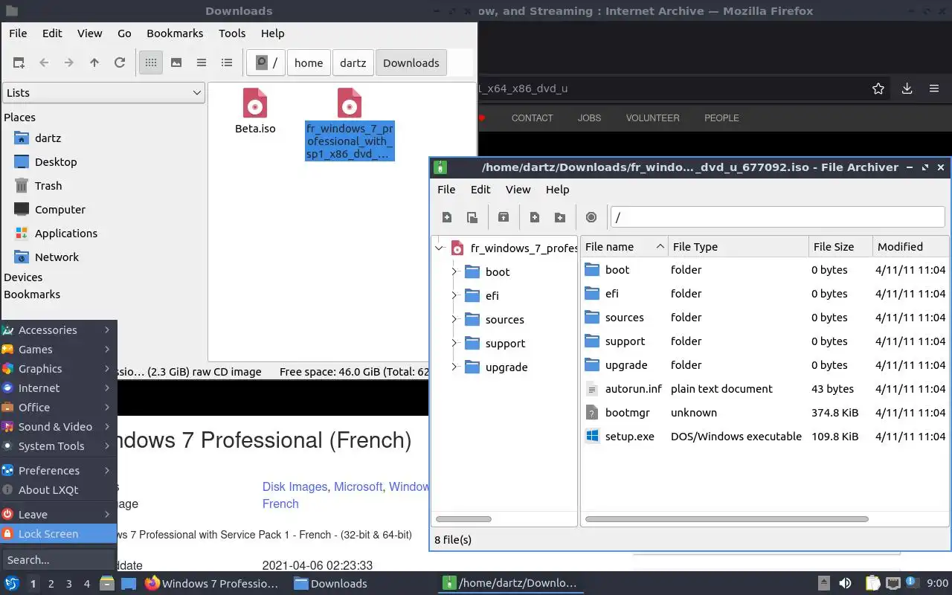Click the archive tree pane horizontal scrollbar
952x595 pixels.
coord(463,519)
